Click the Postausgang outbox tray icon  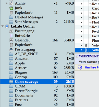point(11,49)
